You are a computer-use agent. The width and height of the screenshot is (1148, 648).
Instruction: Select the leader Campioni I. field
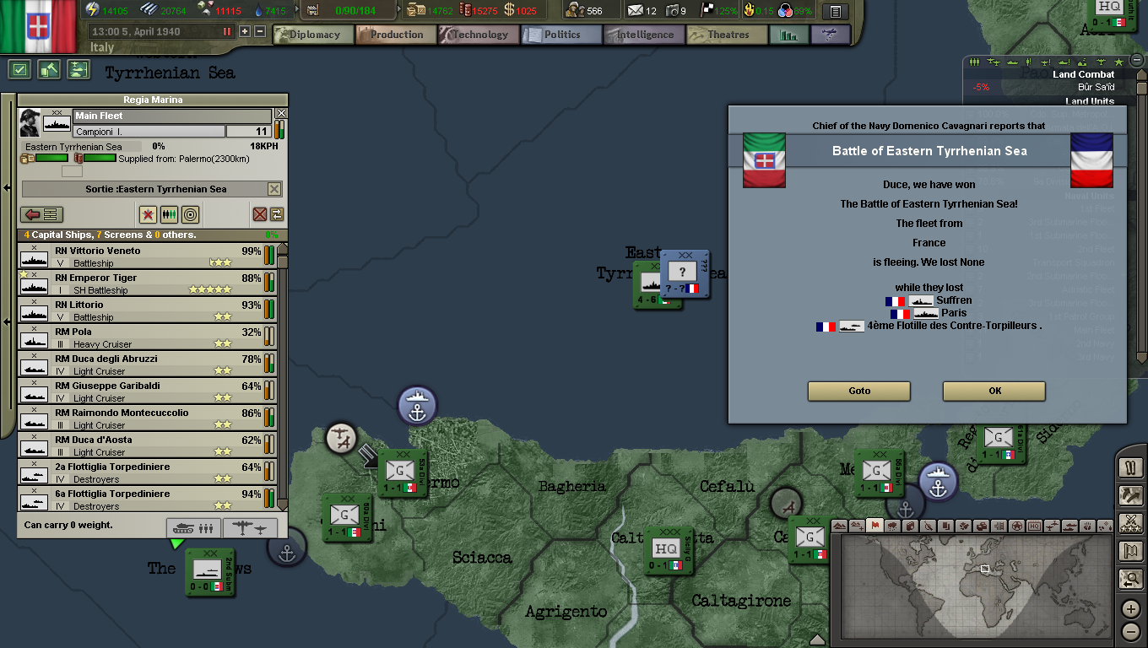point(149,132)
